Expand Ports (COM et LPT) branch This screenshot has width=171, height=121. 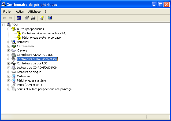click(9, 85)
